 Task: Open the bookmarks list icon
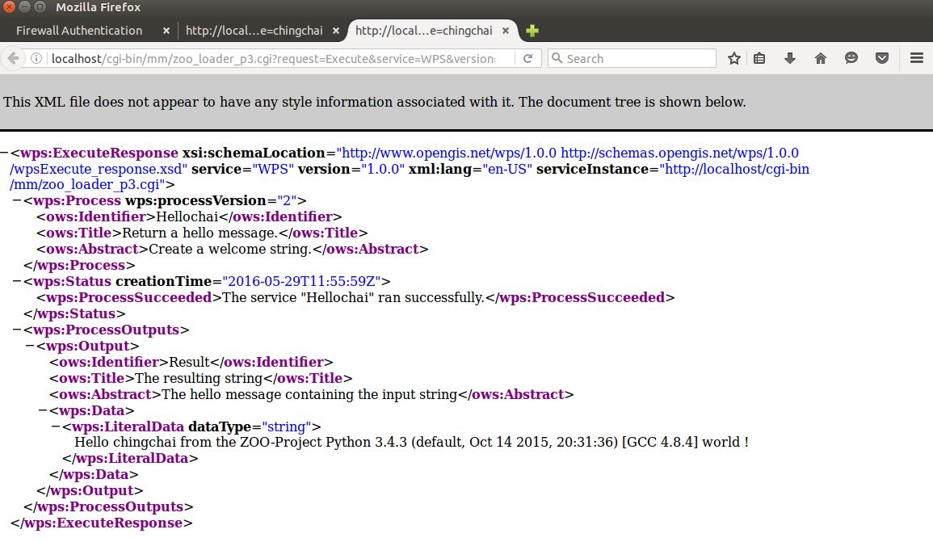[759, 58]
